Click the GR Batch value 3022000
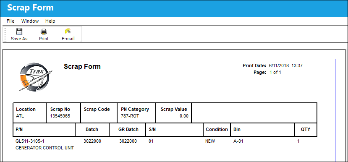Screen dimensions: 348x162 coord(128,141)
